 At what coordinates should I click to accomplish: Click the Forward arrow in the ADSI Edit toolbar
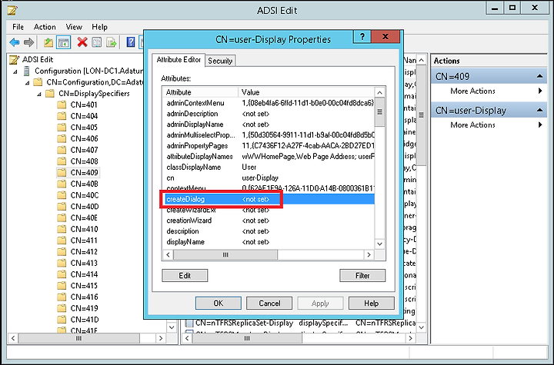tap(28, 43)
